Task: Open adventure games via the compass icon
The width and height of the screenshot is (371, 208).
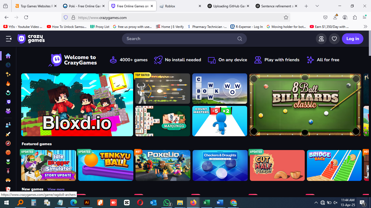Action: tap(8, 143)
